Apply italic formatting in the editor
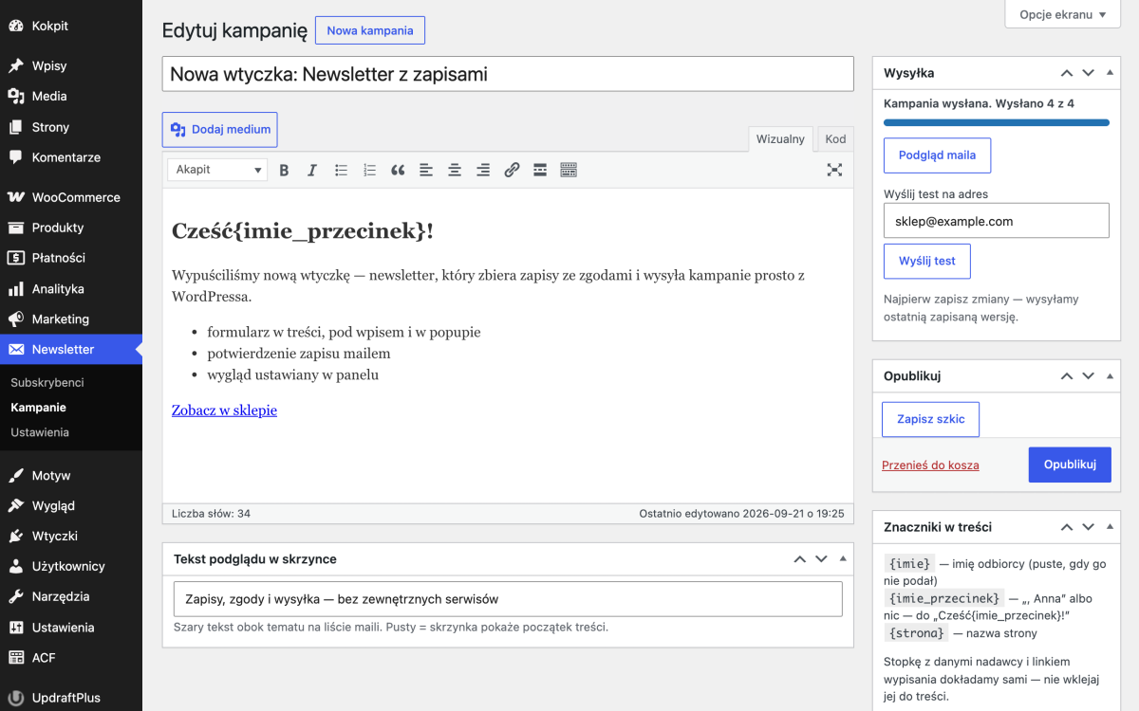Viewport: 1139px width, 711px height. pyautogui.click(x=312, y=170)
